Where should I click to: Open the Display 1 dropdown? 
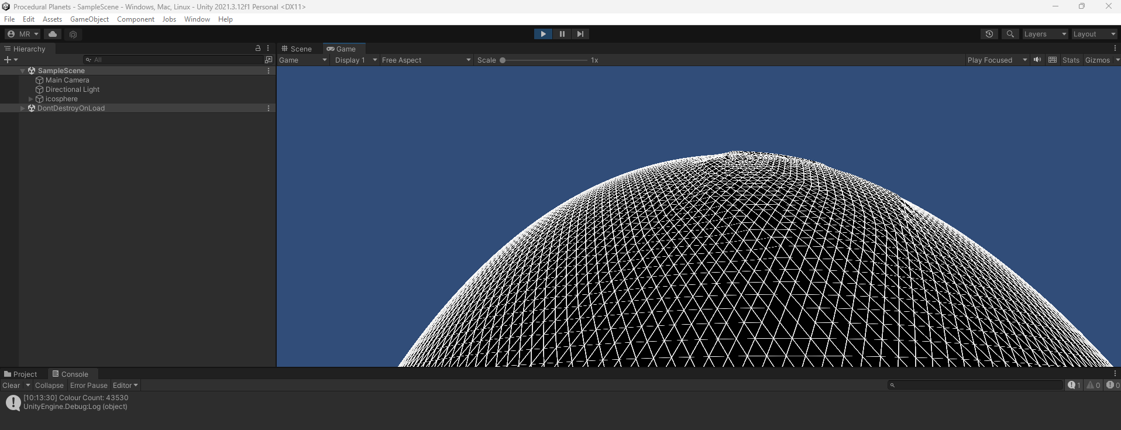[x=355, y=60]
